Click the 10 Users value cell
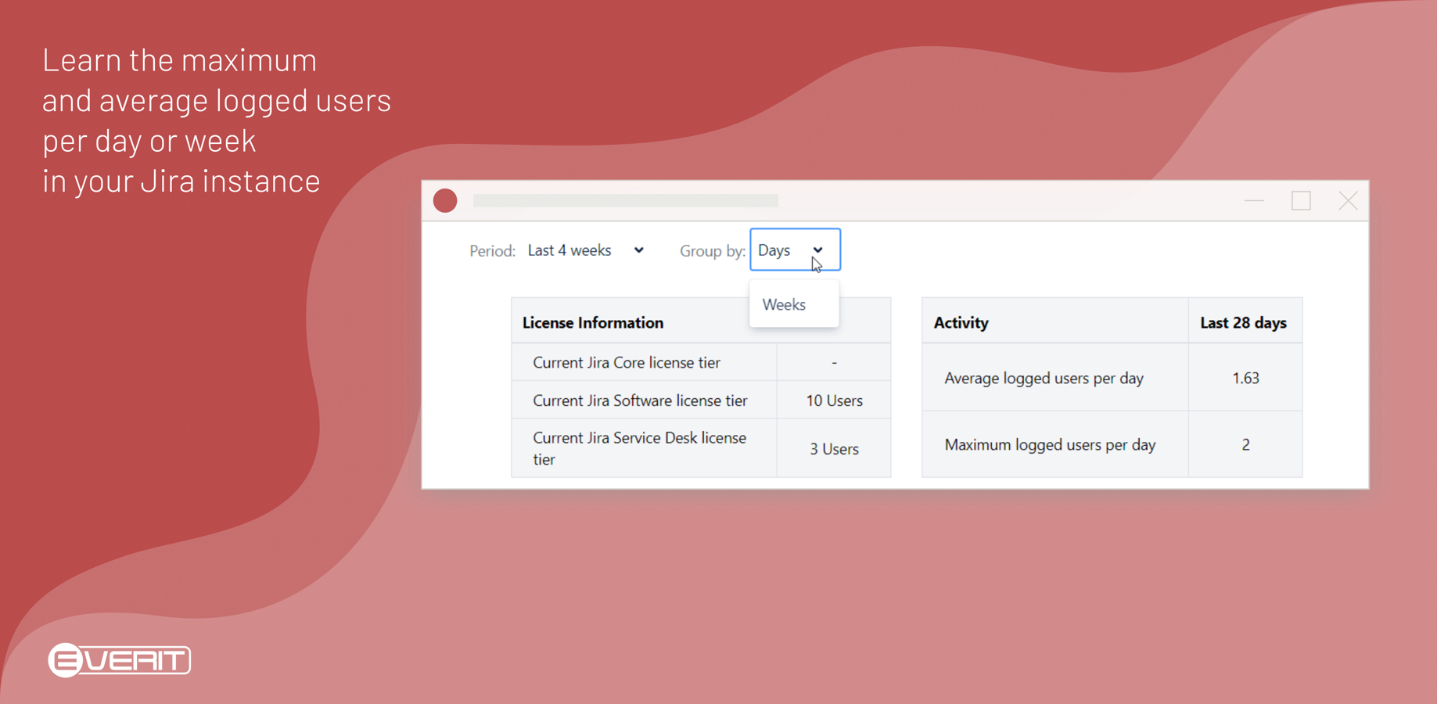 pos(834,400)
